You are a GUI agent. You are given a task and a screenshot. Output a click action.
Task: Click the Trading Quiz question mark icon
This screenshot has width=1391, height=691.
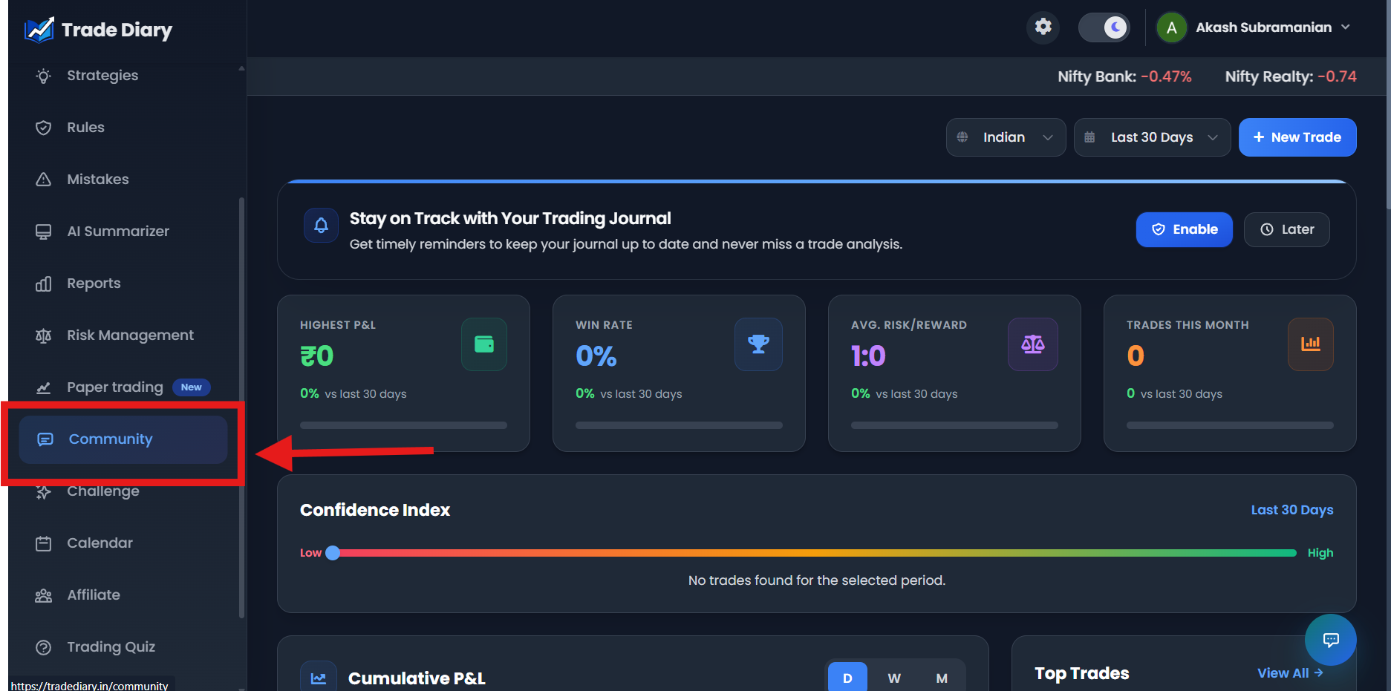[44, 647]
